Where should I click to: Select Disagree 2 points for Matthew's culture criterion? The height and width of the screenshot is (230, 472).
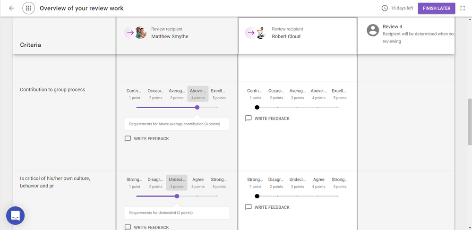[155, 183]
